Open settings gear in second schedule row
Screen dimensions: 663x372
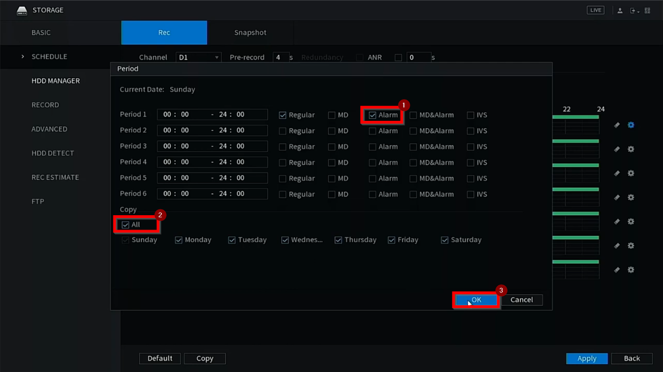(631, 149)
